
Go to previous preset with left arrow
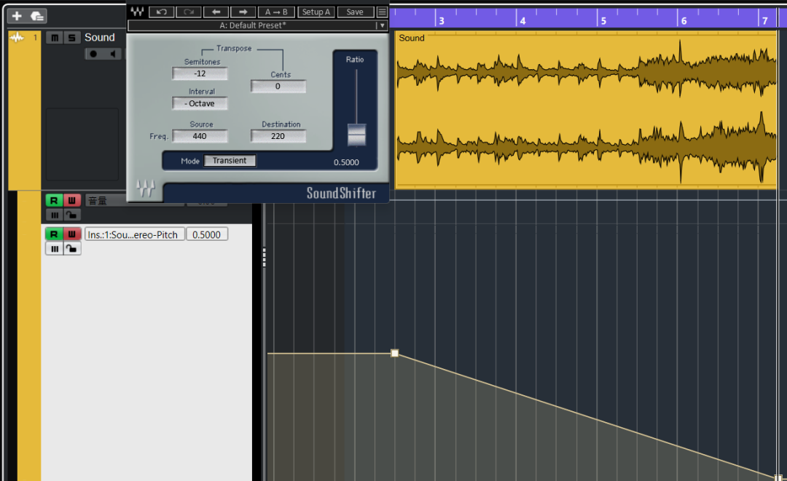coord(216,12)
